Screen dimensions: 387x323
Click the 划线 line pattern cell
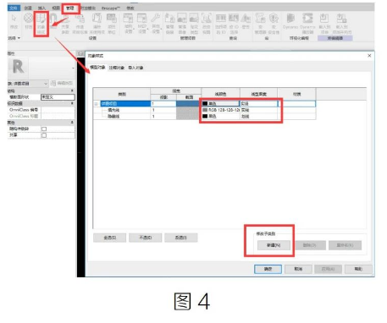[x=258, y=116]
